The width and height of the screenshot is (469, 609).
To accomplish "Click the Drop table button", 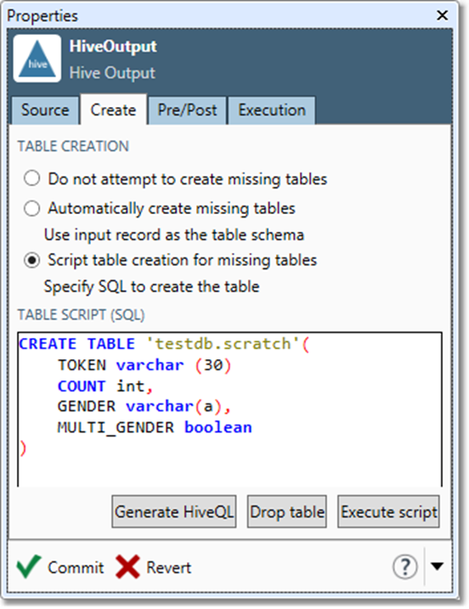I will point(287,511).
